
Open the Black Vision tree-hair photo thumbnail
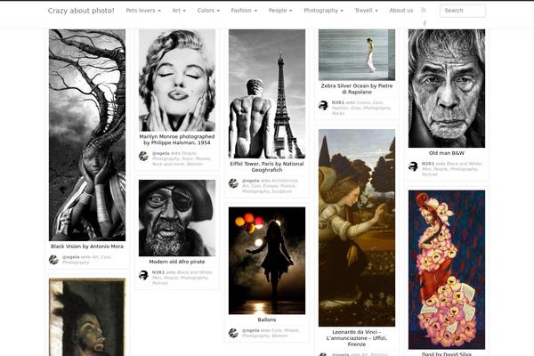87,135
